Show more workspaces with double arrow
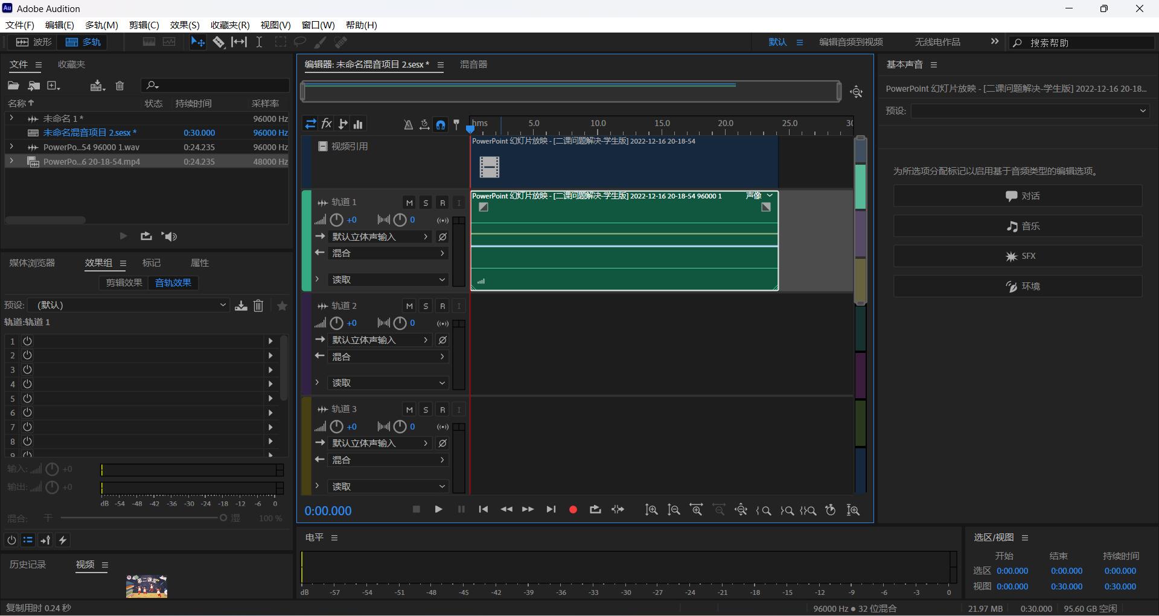The width and height of the screenshot is (1159, 616). (x=994, y=42)
